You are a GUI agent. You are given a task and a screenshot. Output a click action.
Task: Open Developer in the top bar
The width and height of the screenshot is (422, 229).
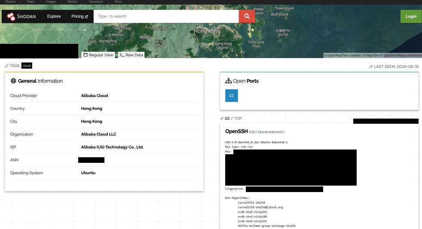tap(96, 2)
